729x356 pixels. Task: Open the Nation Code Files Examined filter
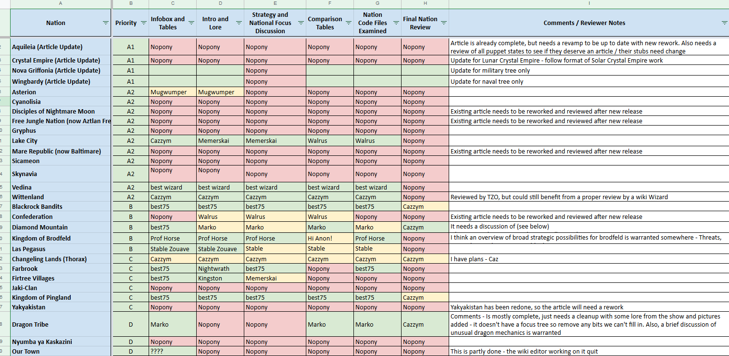396,23
